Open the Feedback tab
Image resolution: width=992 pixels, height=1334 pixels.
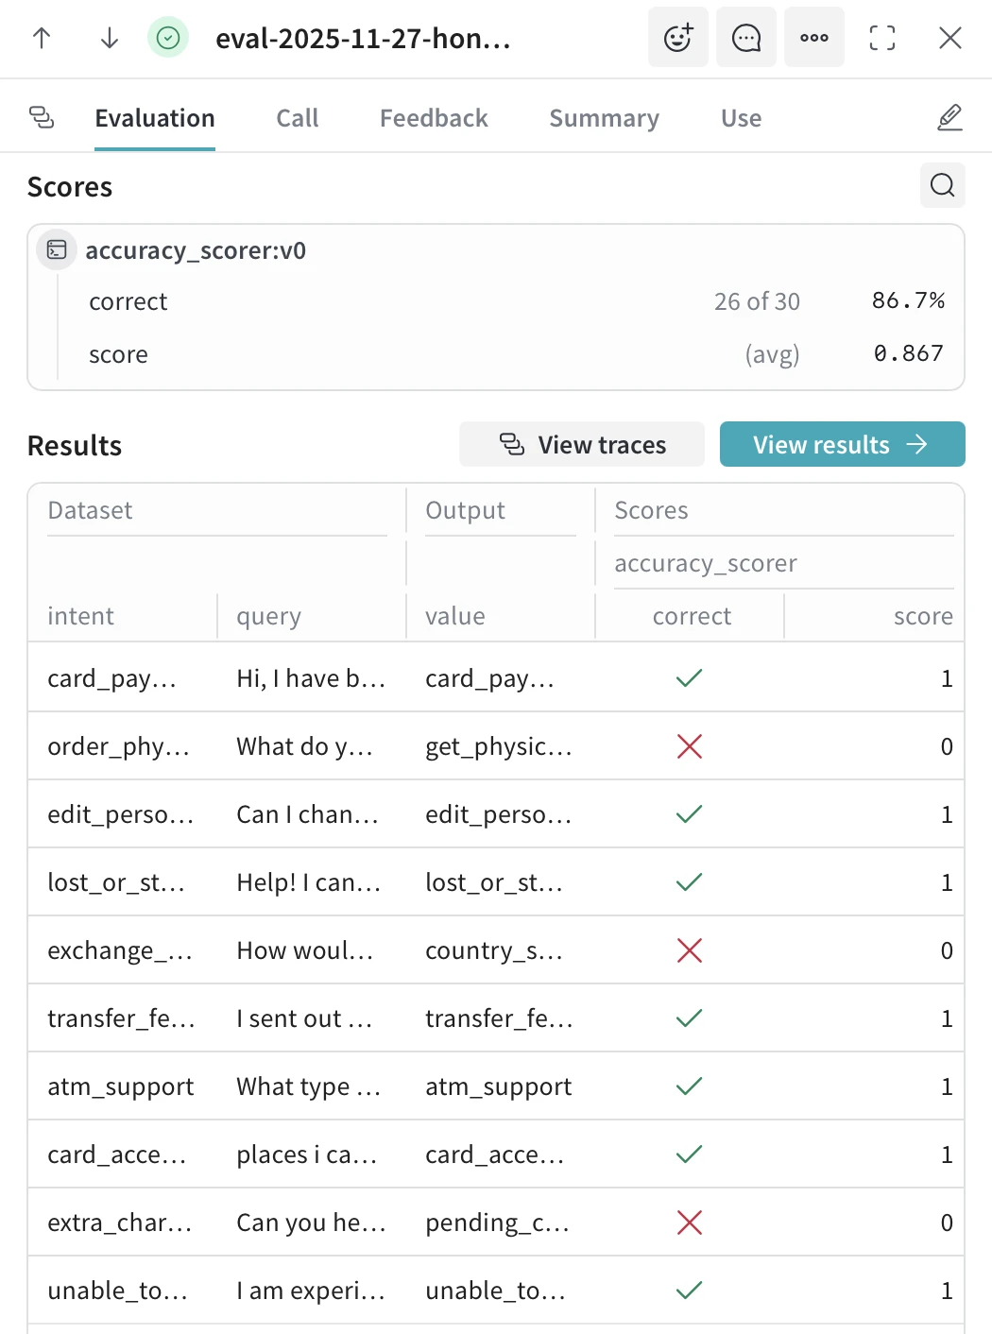[433, 118]
